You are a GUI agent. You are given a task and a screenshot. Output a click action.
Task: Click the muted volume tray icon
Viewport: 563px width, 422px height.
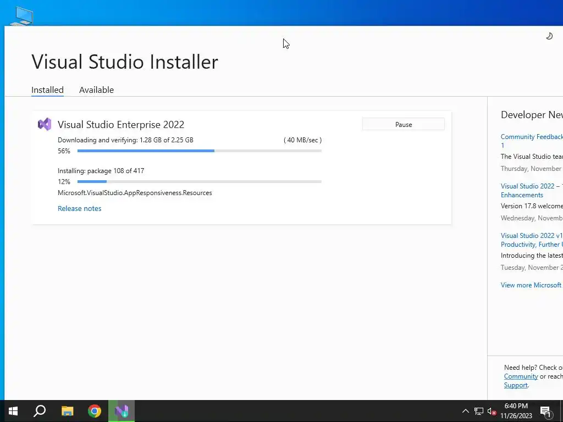pyautogui.click(x=492, y=411)
